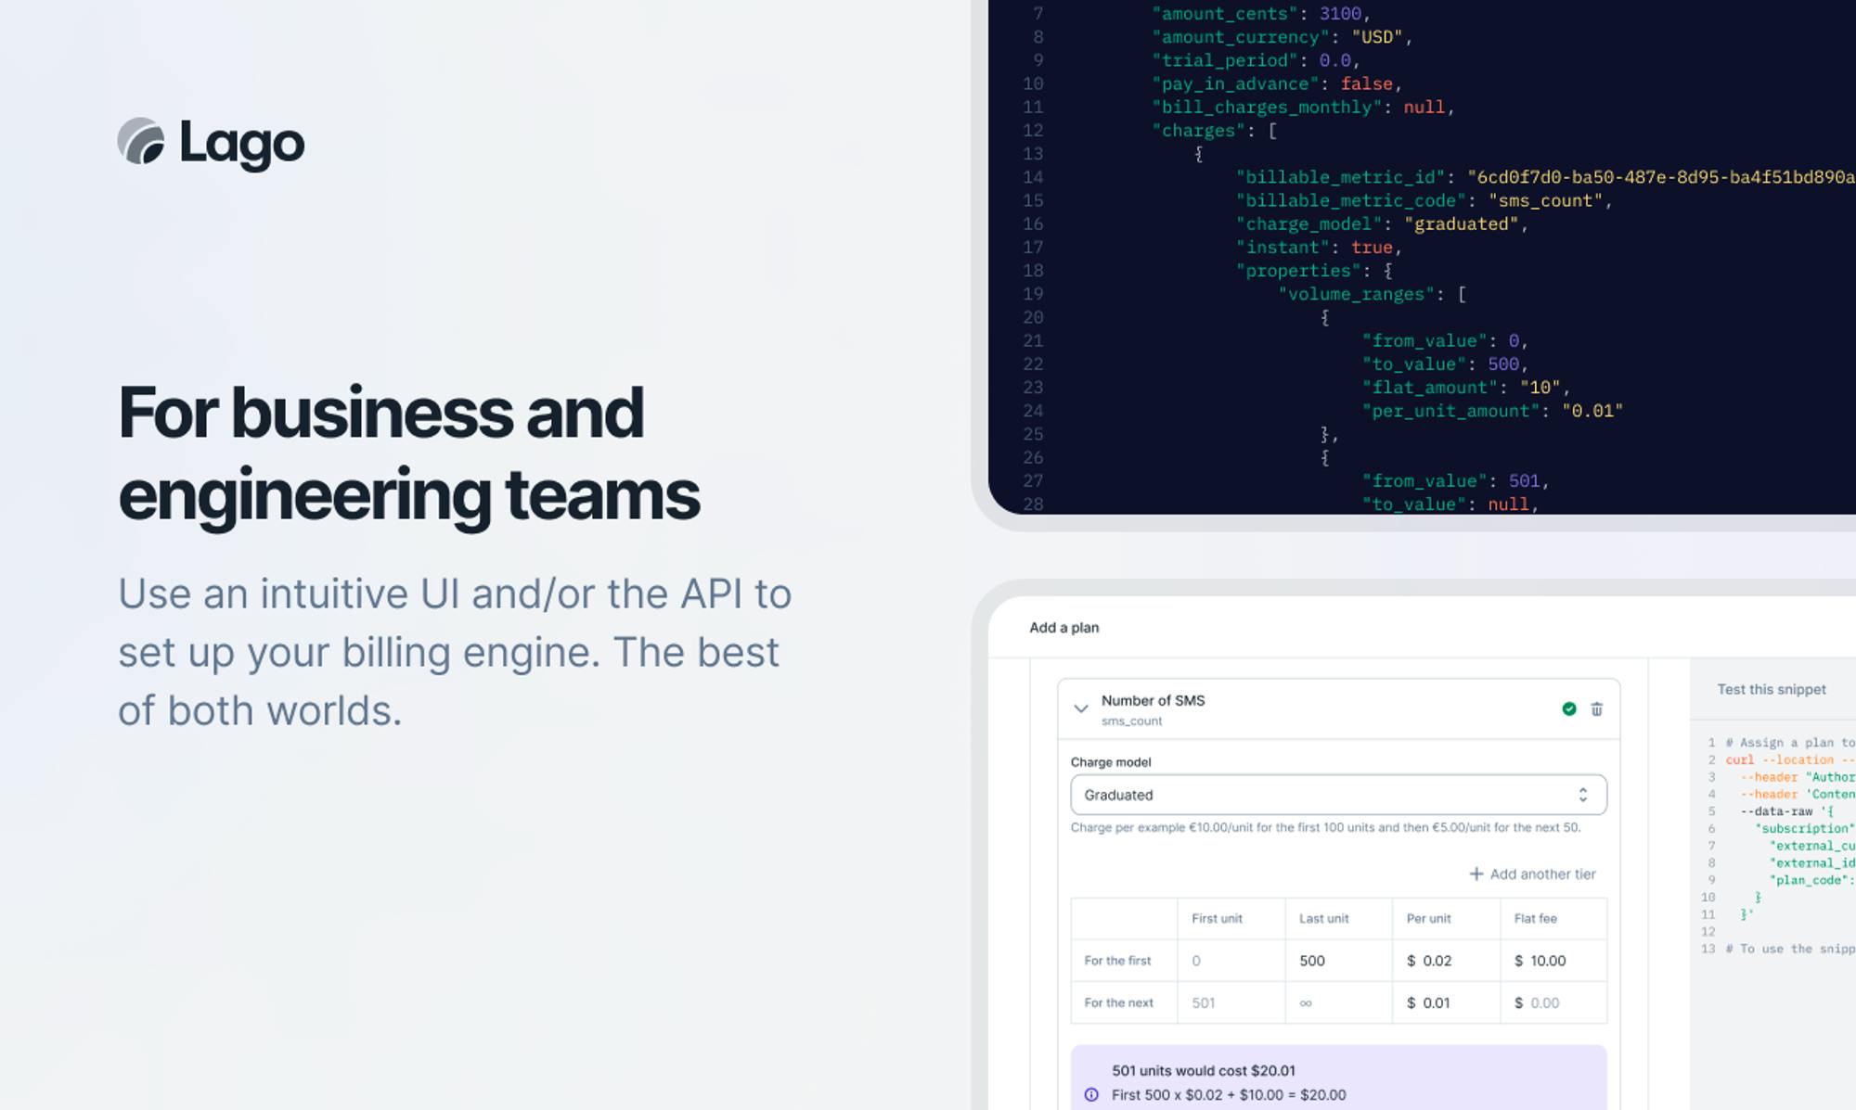1856x1110 pixels.
Task: Click the green check status icon
Action: pos(1569,709)
